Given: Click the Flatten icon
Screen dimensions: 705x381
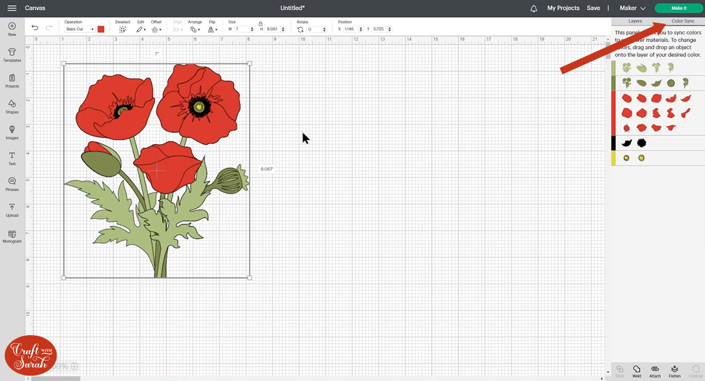Looking at the screenshot, I should click(674, 370).
